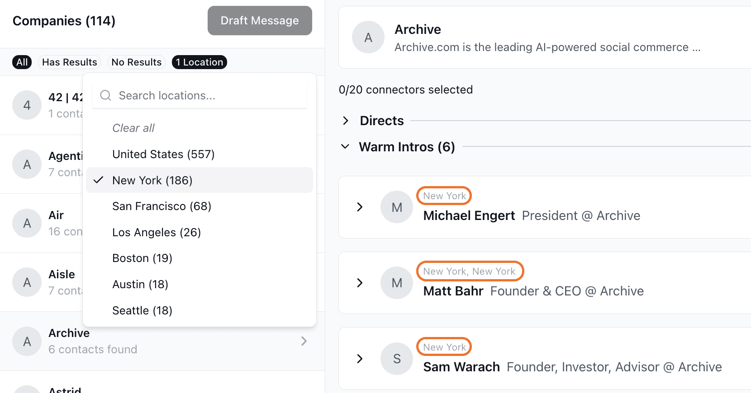Click Archive company avatar in header
The height and width of the screenshot is (393, 751).
[x=368, y=37]
